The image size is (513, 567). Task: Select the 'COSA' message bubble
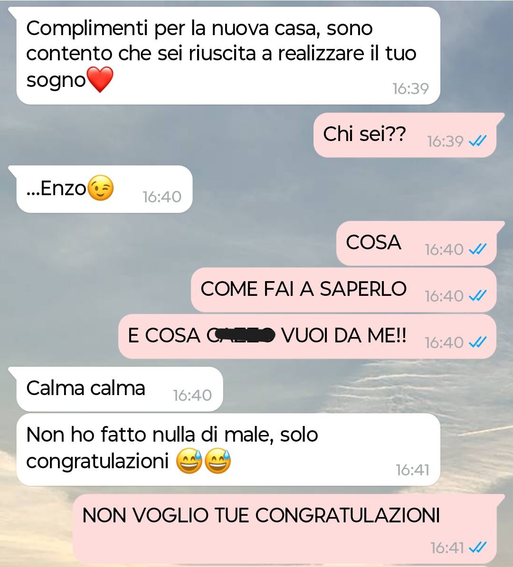pyautogui.click(x=417, y=243)
